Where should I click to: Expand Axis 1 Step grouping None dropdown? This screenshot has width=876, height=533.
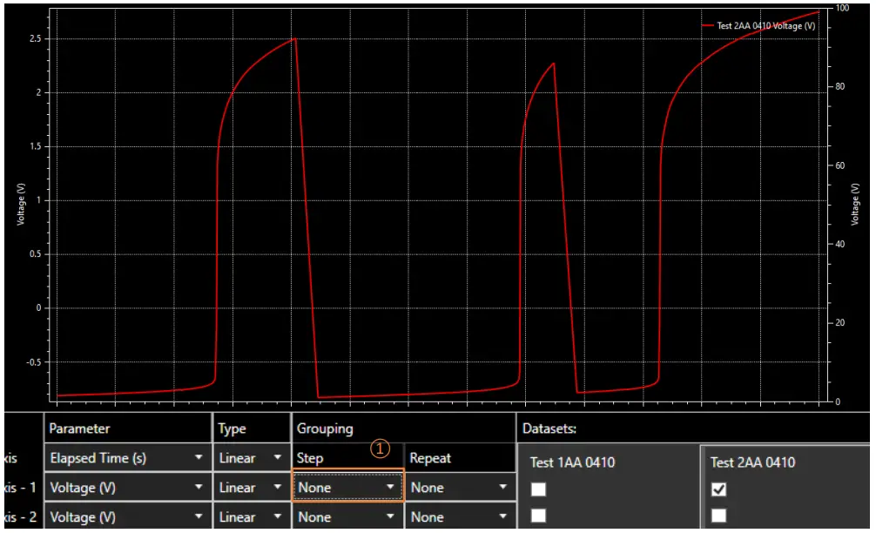[x=347, y=488]
